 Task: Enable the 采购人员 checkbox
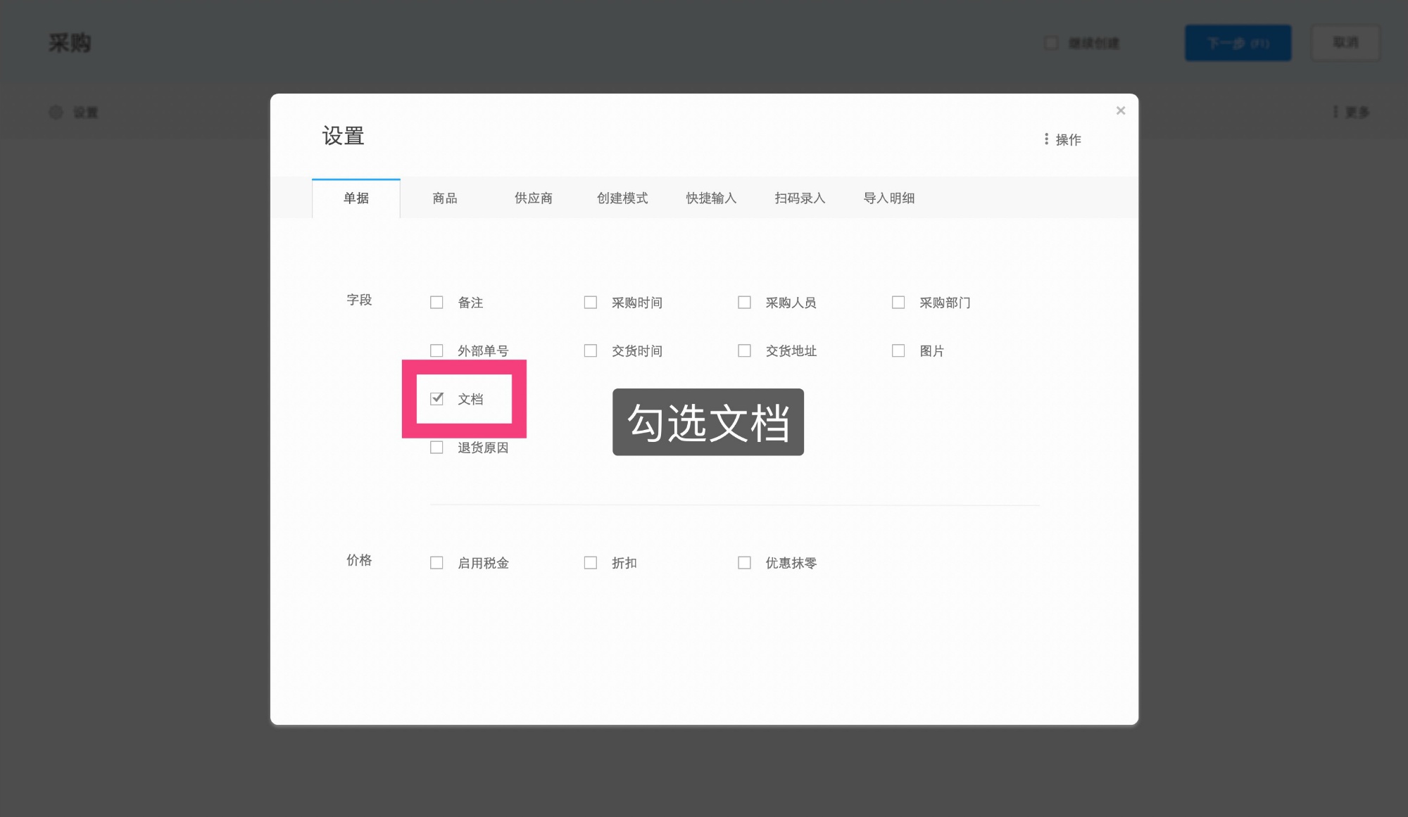click(x=744, y=301)
